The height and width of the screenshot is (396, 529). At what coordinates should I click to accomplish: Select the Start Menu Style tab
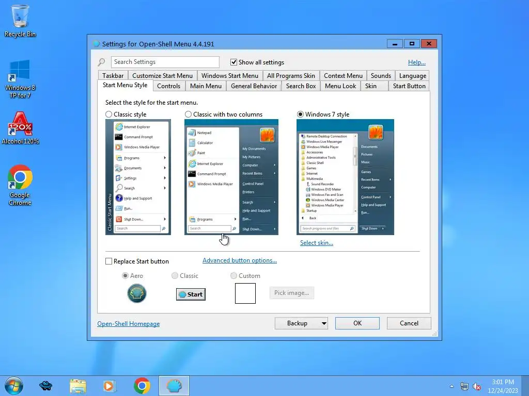125,85
